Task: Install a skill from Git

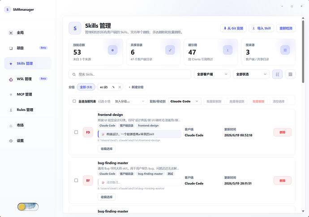Action: coord(233,28)
